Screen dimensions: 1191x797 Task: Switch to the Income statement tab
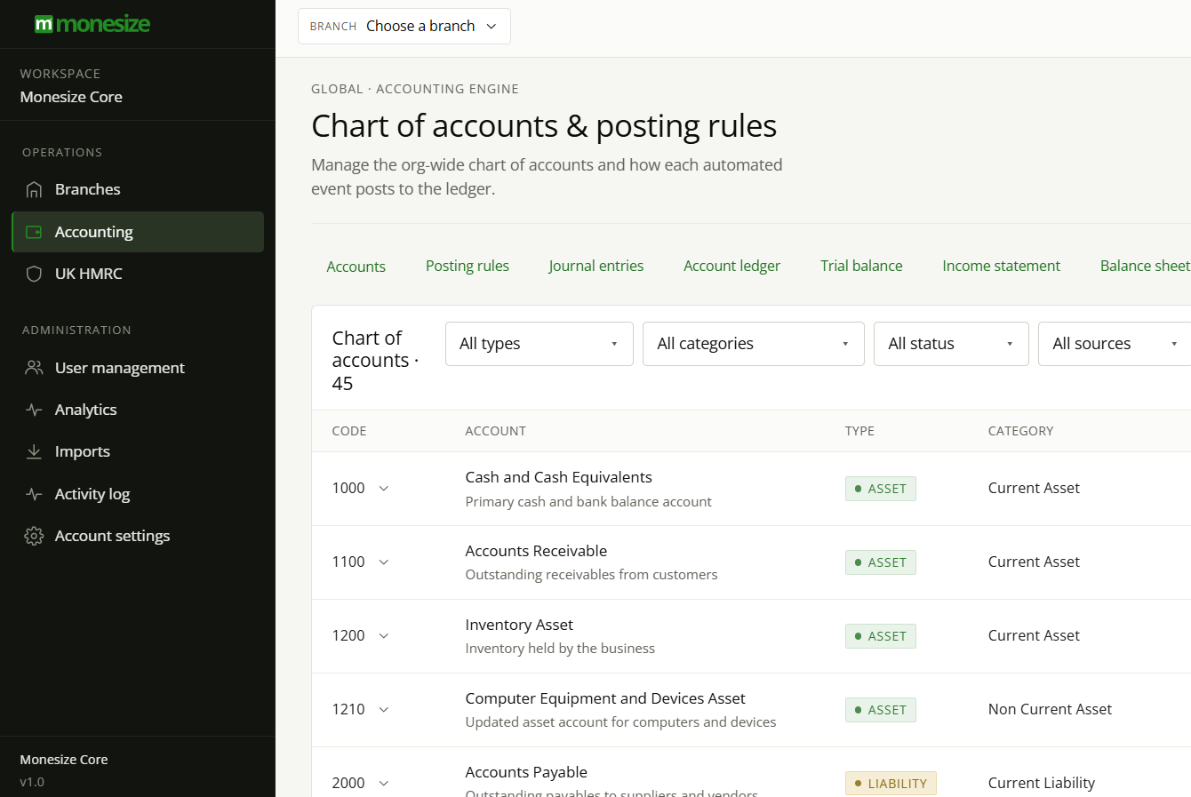pyautogui.click(x=1001, y=266)
